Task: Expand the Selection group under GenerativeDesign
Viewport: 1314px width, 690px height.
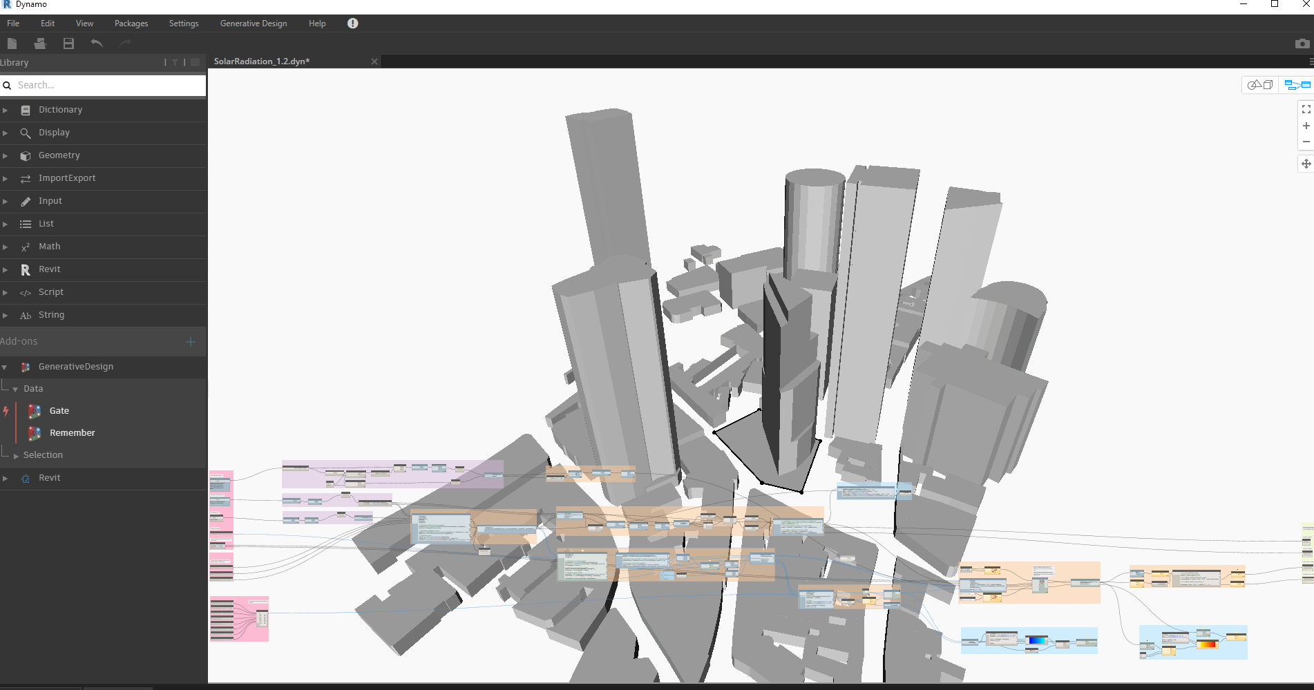Action: tap(17, 454)
